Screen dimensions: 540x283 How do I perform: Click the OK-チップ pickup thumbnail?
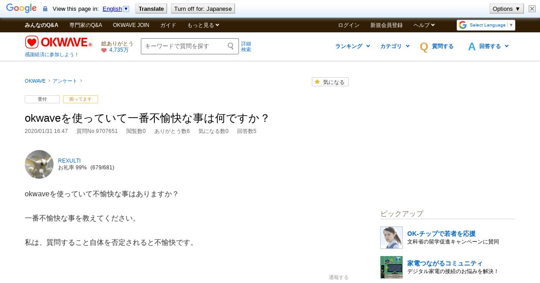[391, 238]
